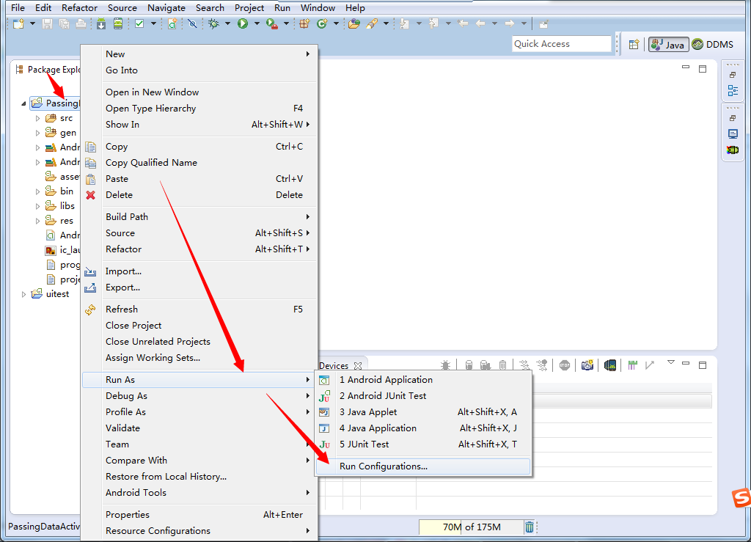The width and height of the screenshot is (751, 542).
Task: Select the Devices view tab
Action: coord(334,366)
